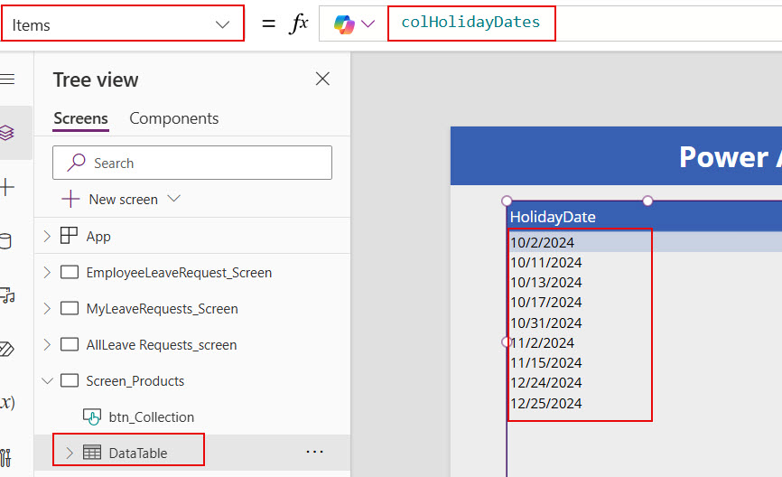
Task: Select Screen_Products in tree
Action: click(135, 381)
